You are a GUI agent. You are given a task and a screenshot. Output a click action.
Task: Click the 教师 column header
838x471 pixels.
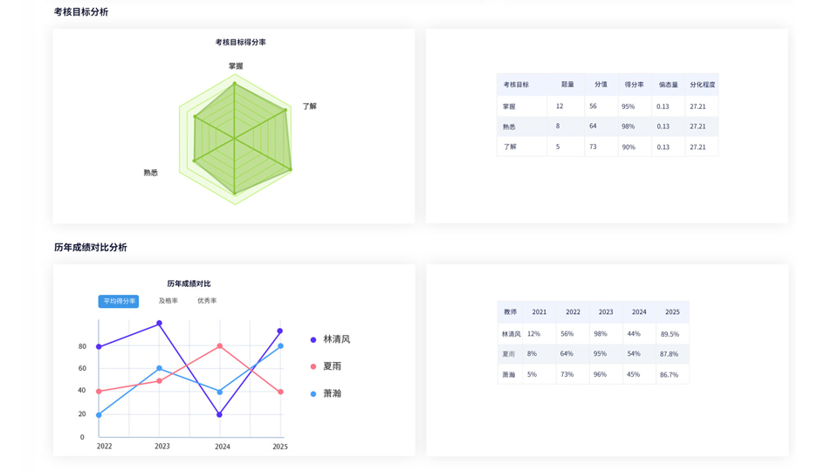pos(511,312)
